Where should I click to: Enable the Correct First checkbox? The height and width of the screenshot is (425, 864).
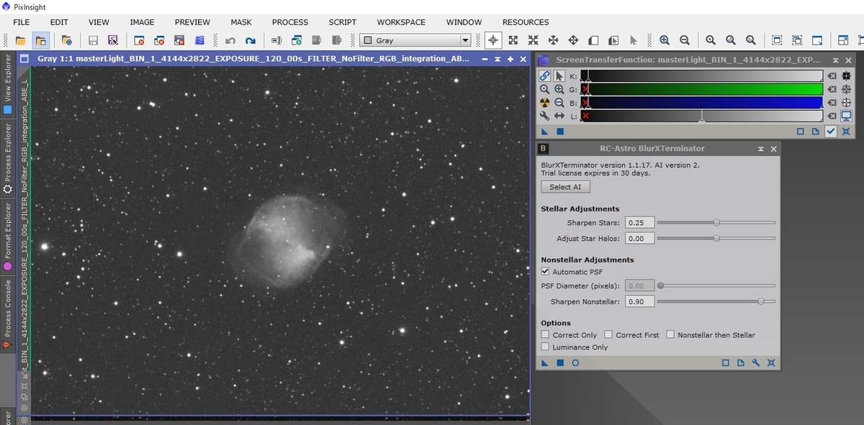(608, 334)
